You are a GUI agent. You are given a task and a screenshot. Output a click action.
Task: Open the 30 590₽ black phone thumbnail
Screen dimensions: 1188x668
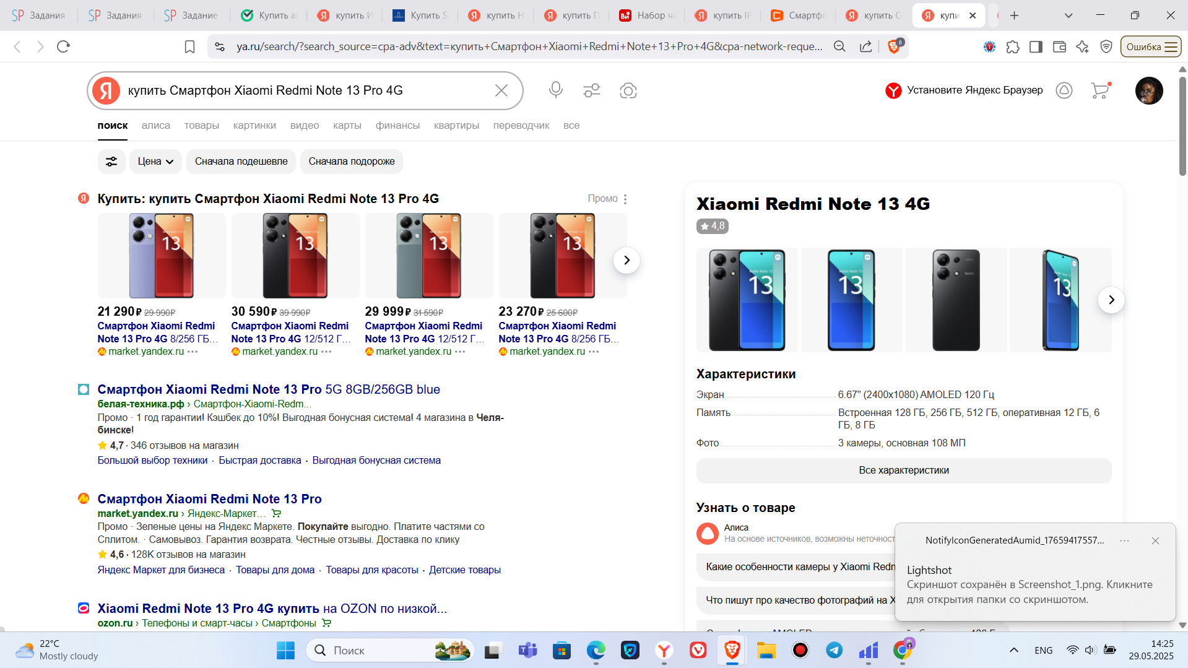pos(295,256)
